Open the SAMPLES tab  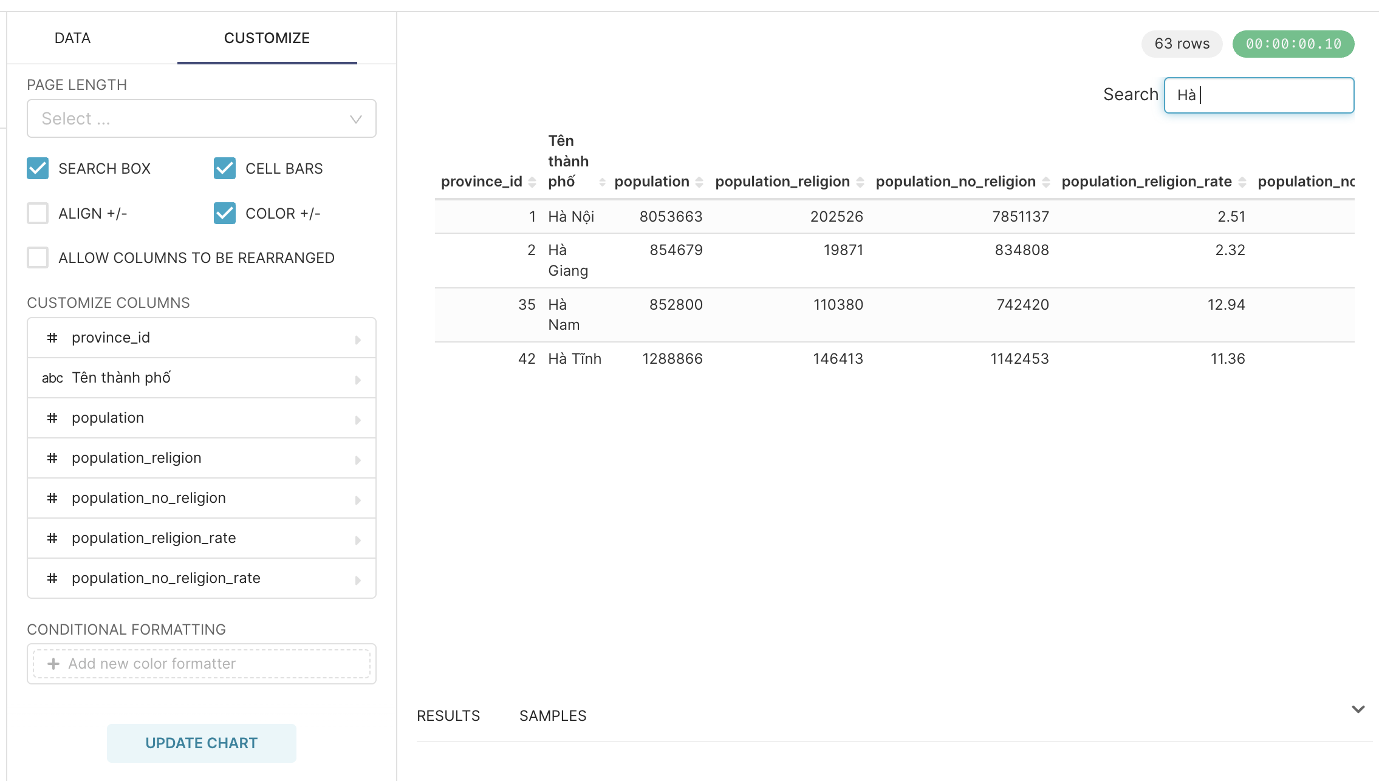click(x=552, y=715)
